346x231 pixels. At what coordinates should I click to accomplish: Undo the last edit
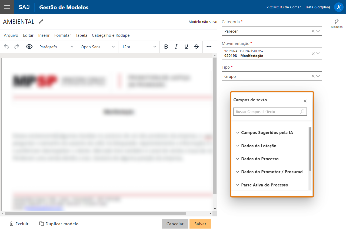6,47
